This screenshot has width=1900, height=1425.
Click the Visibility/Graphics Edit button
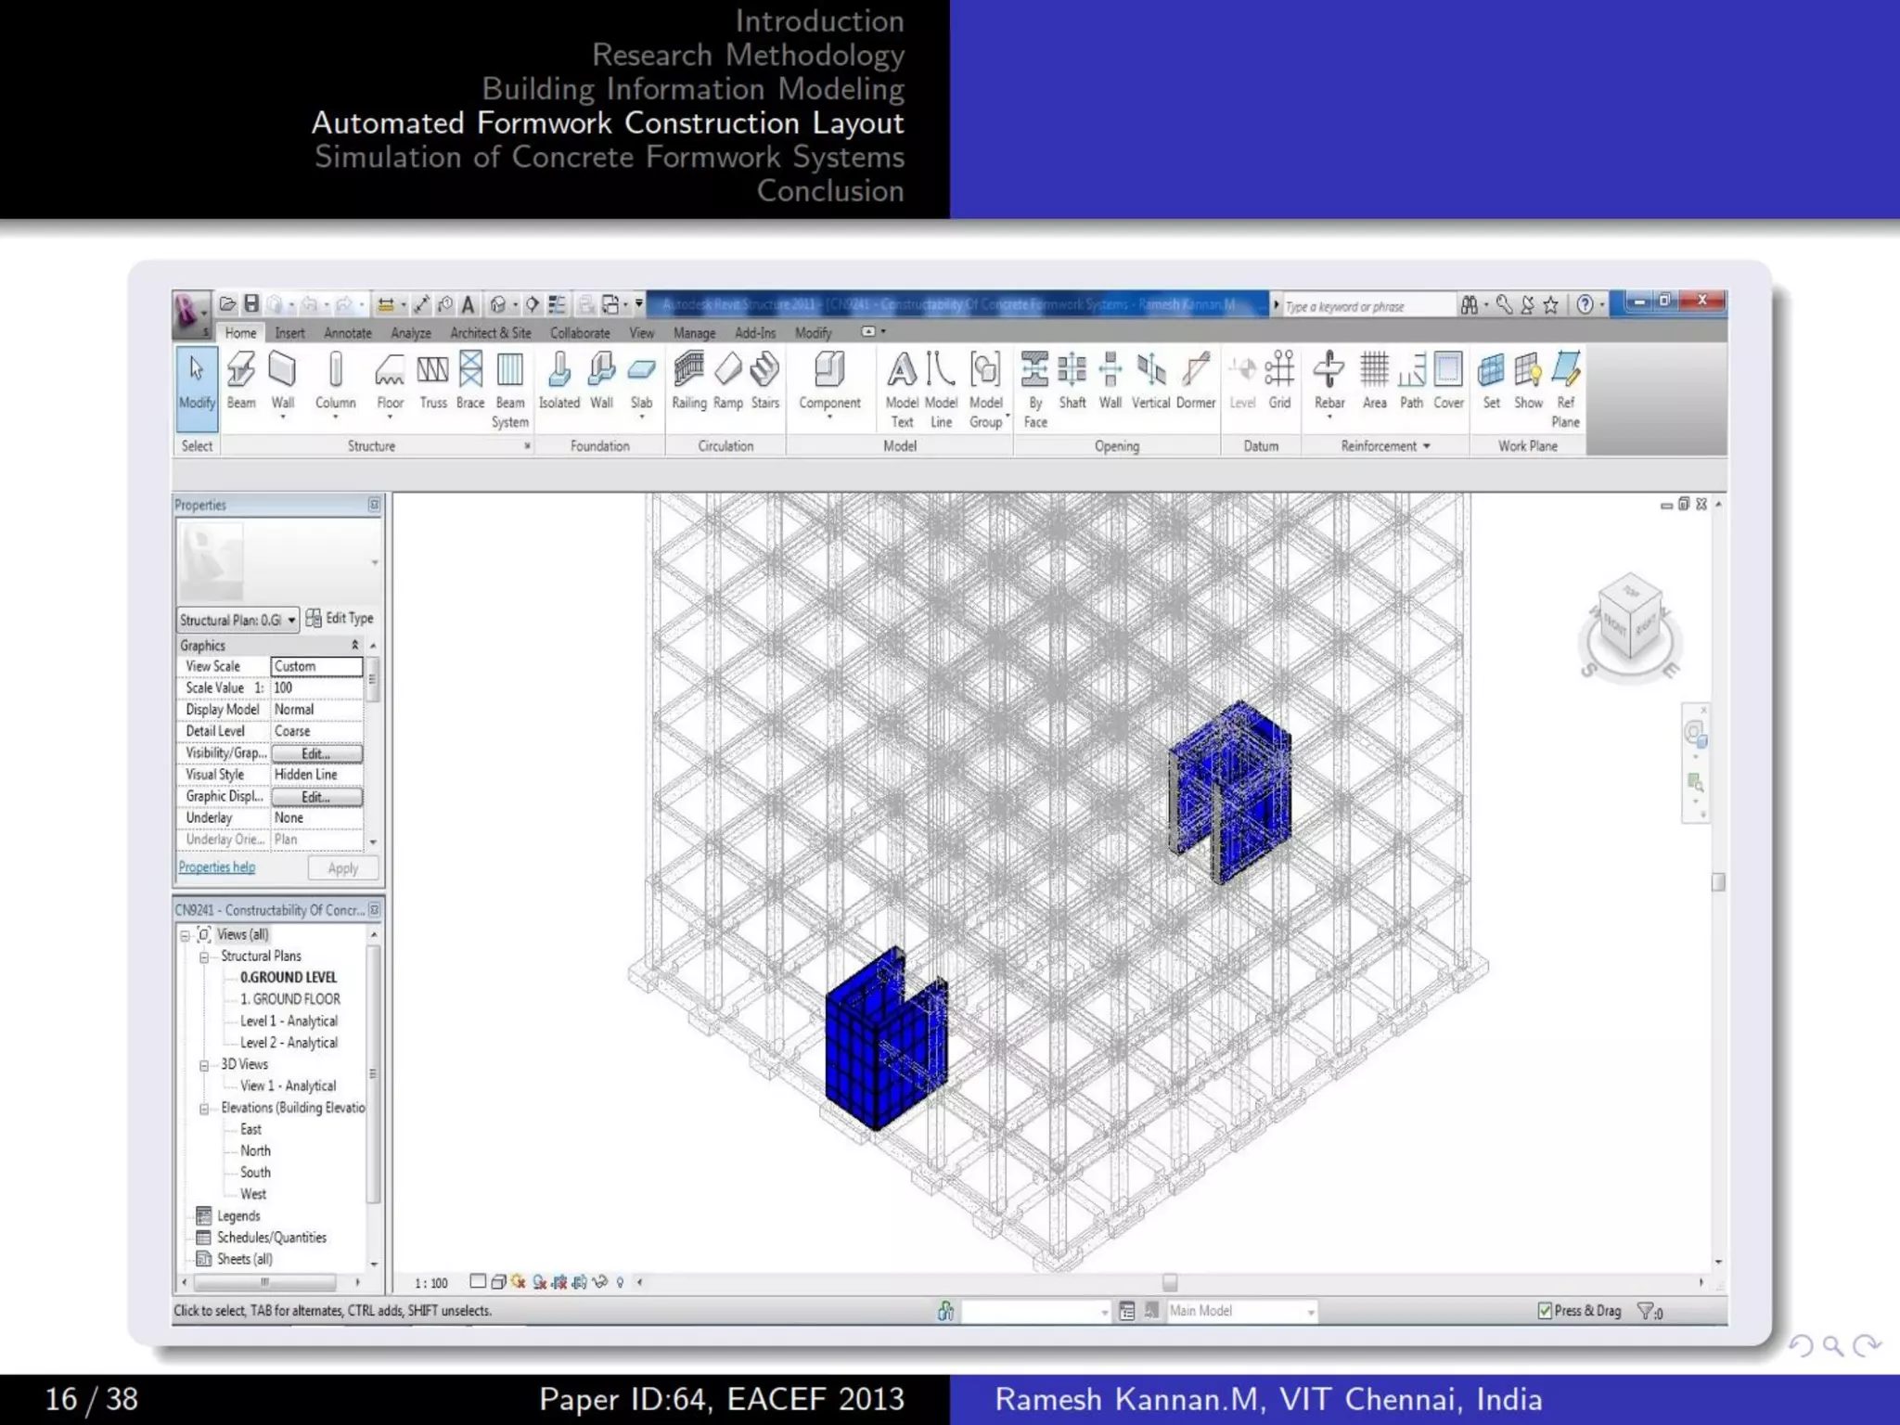coord(316,753)
